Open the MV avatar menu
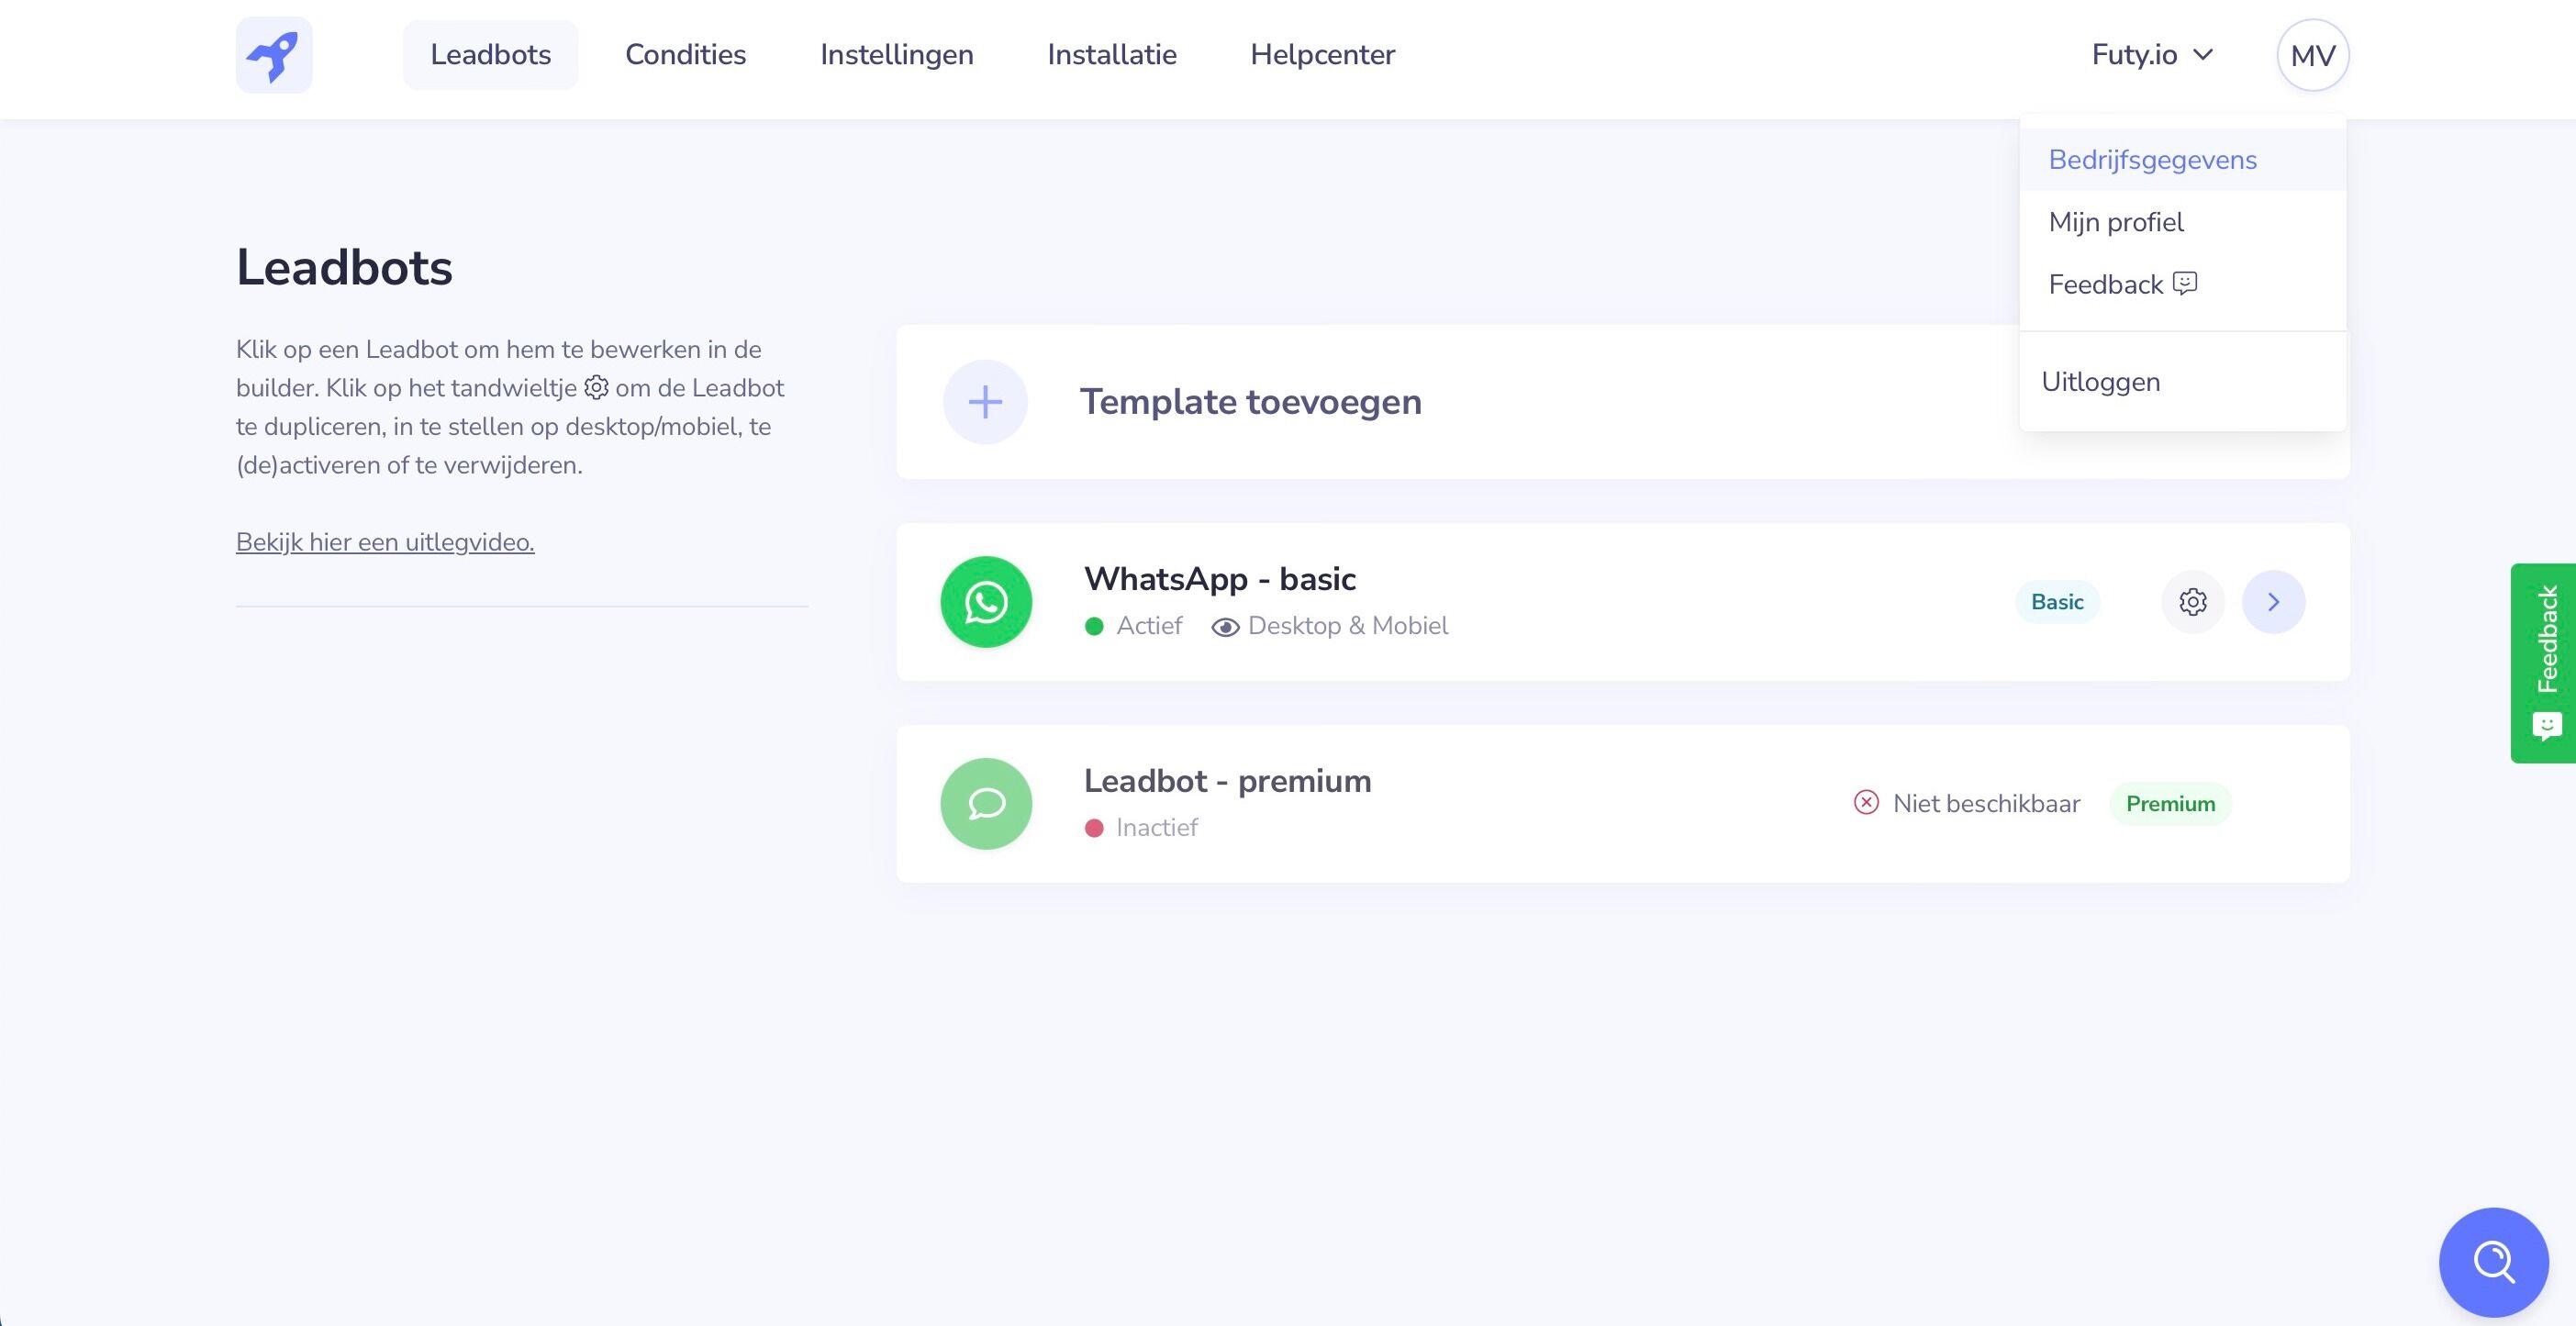The width and height of the screenshot is (2576, 1326). tap(2311, 55)
